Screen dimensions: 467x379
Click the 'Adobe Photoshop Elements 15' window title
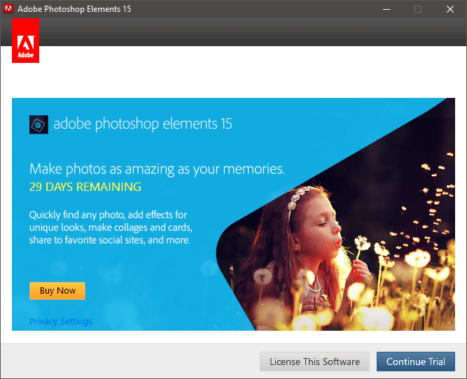coord(74,9)
